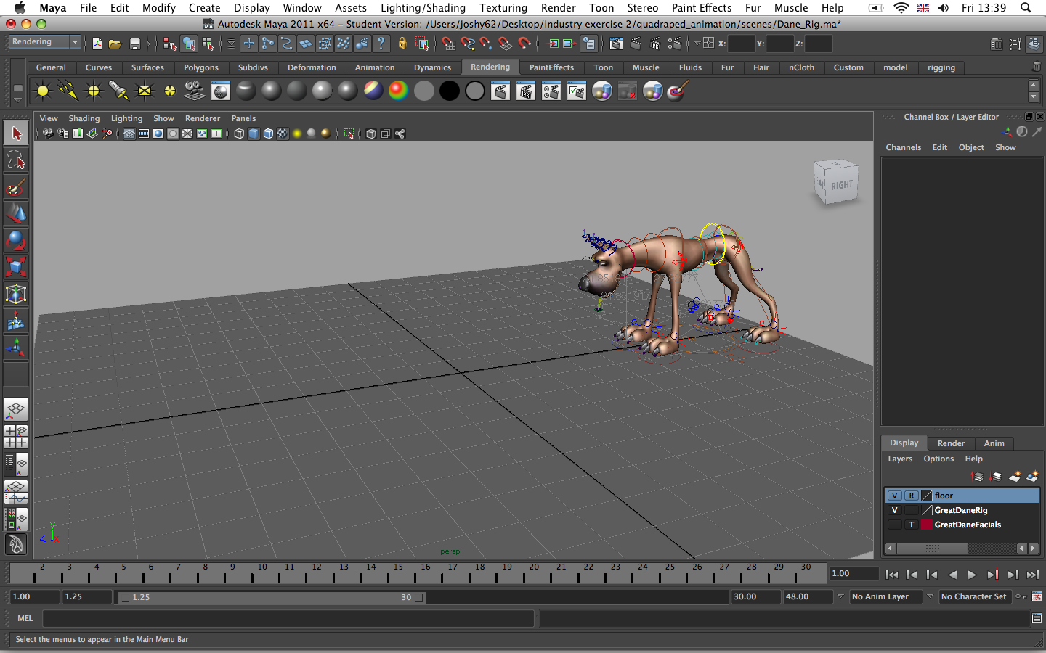Switch to the Polygons shelf tab
Screen dimensions: 1046x653
[x=201, y=67]
